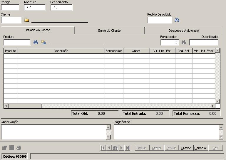The height and width of the screenshot is (160, 226).
Task: Click into the Observação text area
Action: pos(53,132)
